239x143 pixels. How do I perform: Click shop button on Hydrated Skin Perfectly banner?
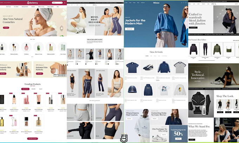coord(39,73)
